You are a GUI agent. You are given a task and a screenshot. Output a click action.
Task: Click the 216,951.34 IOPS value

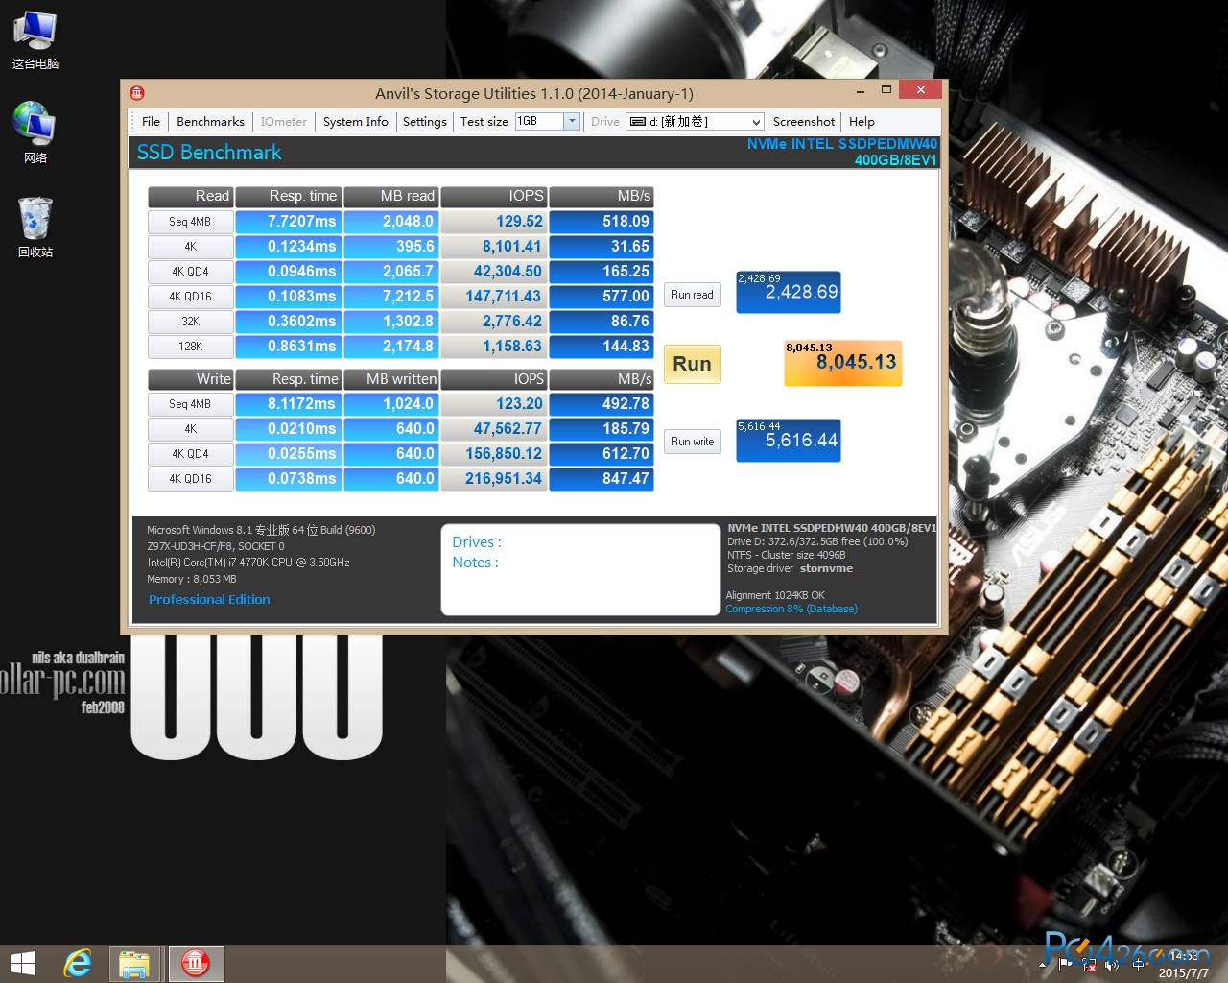pos(494,479)
